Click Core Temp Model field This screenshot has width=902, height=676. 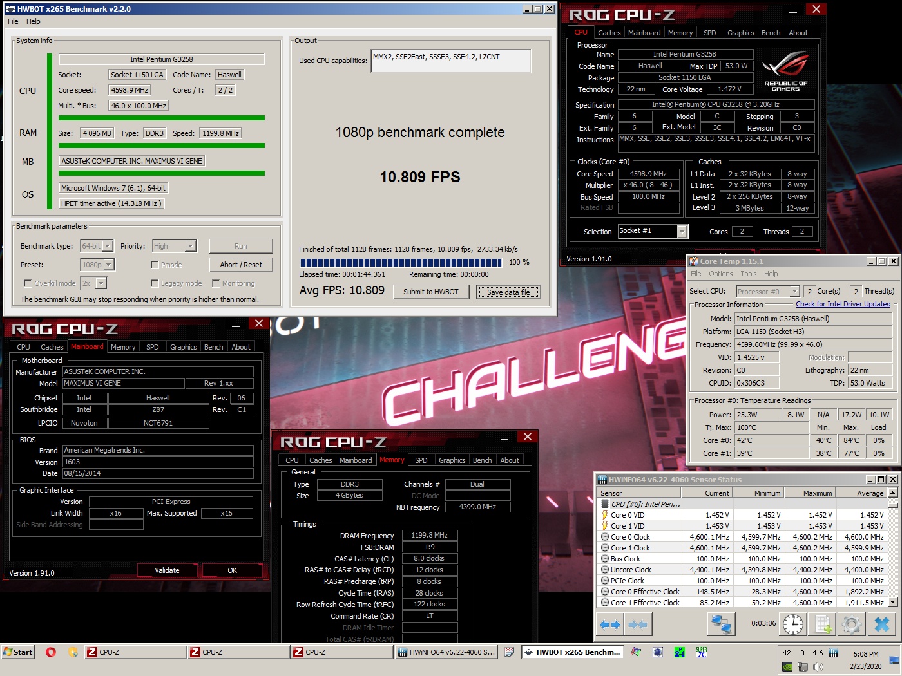click(x=813, y=319)
